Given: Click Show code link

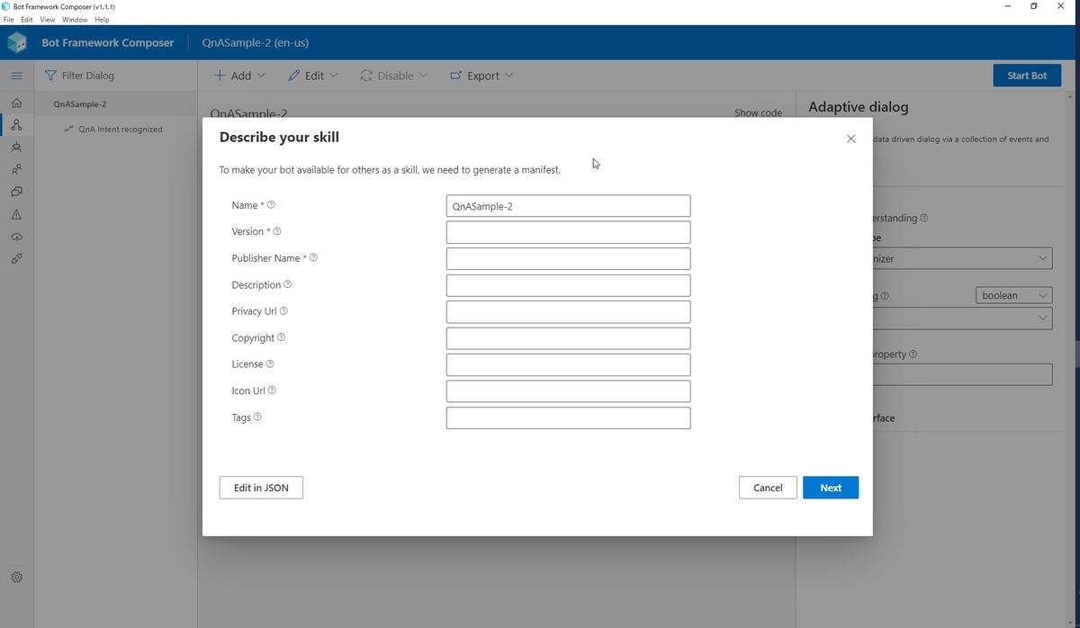Looking at the screenshot, I should click(758, 113).
